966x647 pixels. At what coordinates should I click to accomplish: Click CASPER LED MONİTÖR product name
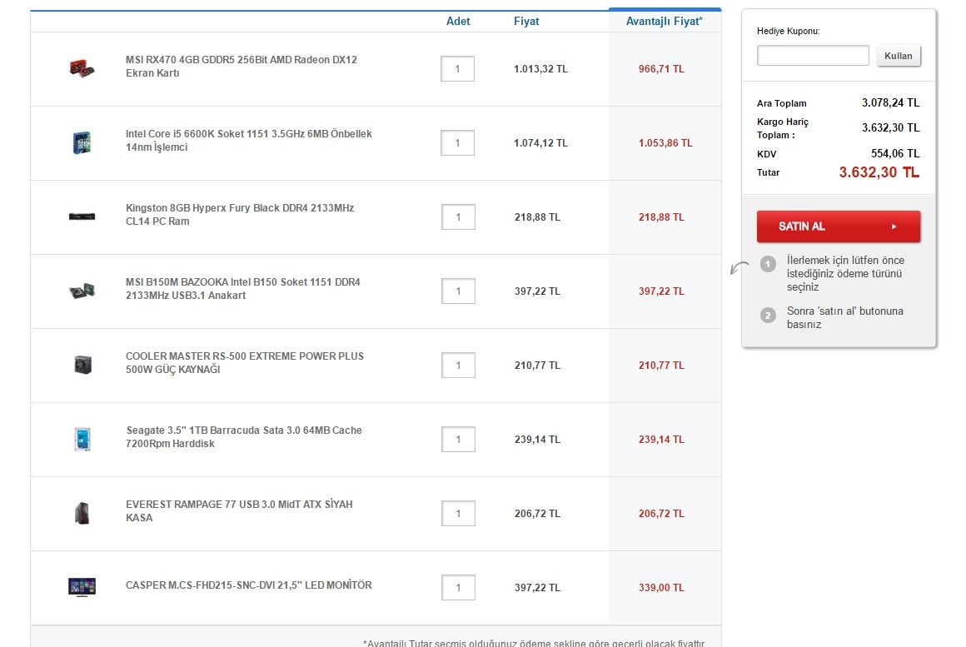[x=249, y=585]
